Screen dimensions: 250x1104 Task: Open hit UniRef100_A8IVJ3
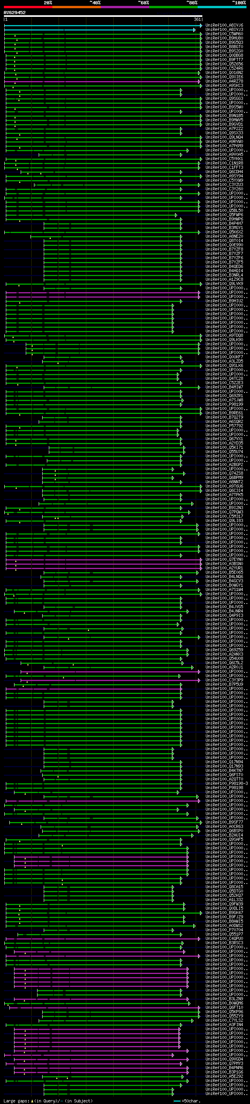pos(224,30)
